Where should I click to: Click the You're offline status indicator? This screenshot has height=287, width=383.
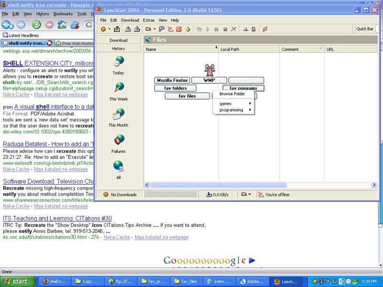pyautogui.click(x=274, y=195)
